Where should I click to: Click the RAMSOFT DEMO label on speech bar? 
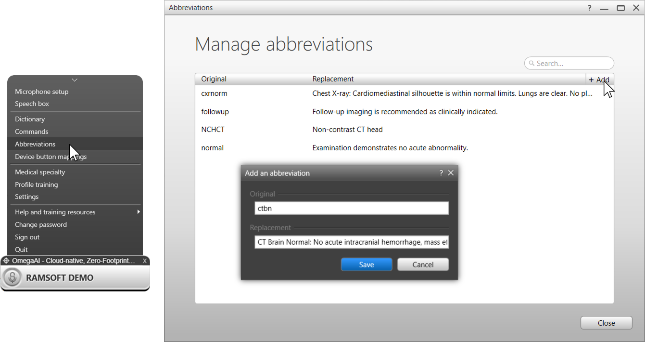click(x=60, y=278)
